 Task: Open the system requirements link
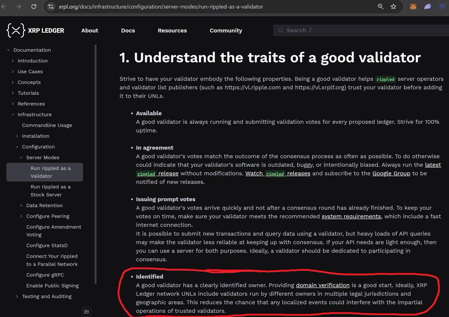[351, 216]
